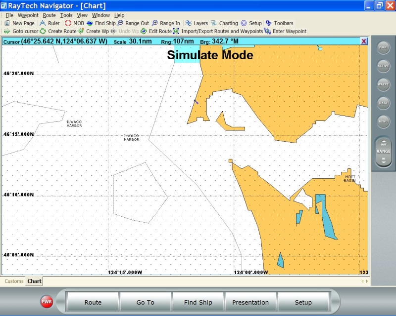Click the MOTT BASIN chart label
Image resolution: width=396 pixels, height=316 pixels.
pyautogui.click(x=350, y=179)
